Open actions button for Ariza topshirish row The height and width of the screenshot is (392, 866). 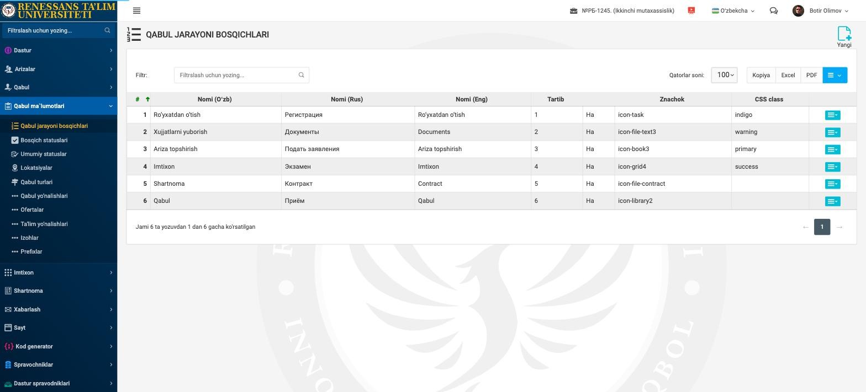coord(832,149)
